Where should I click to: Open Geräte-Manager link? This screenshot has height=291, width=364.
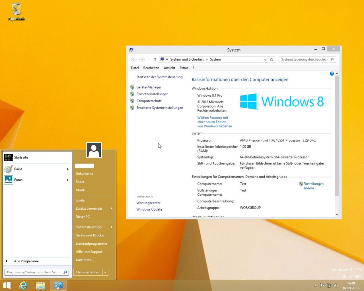coord(149,87)
